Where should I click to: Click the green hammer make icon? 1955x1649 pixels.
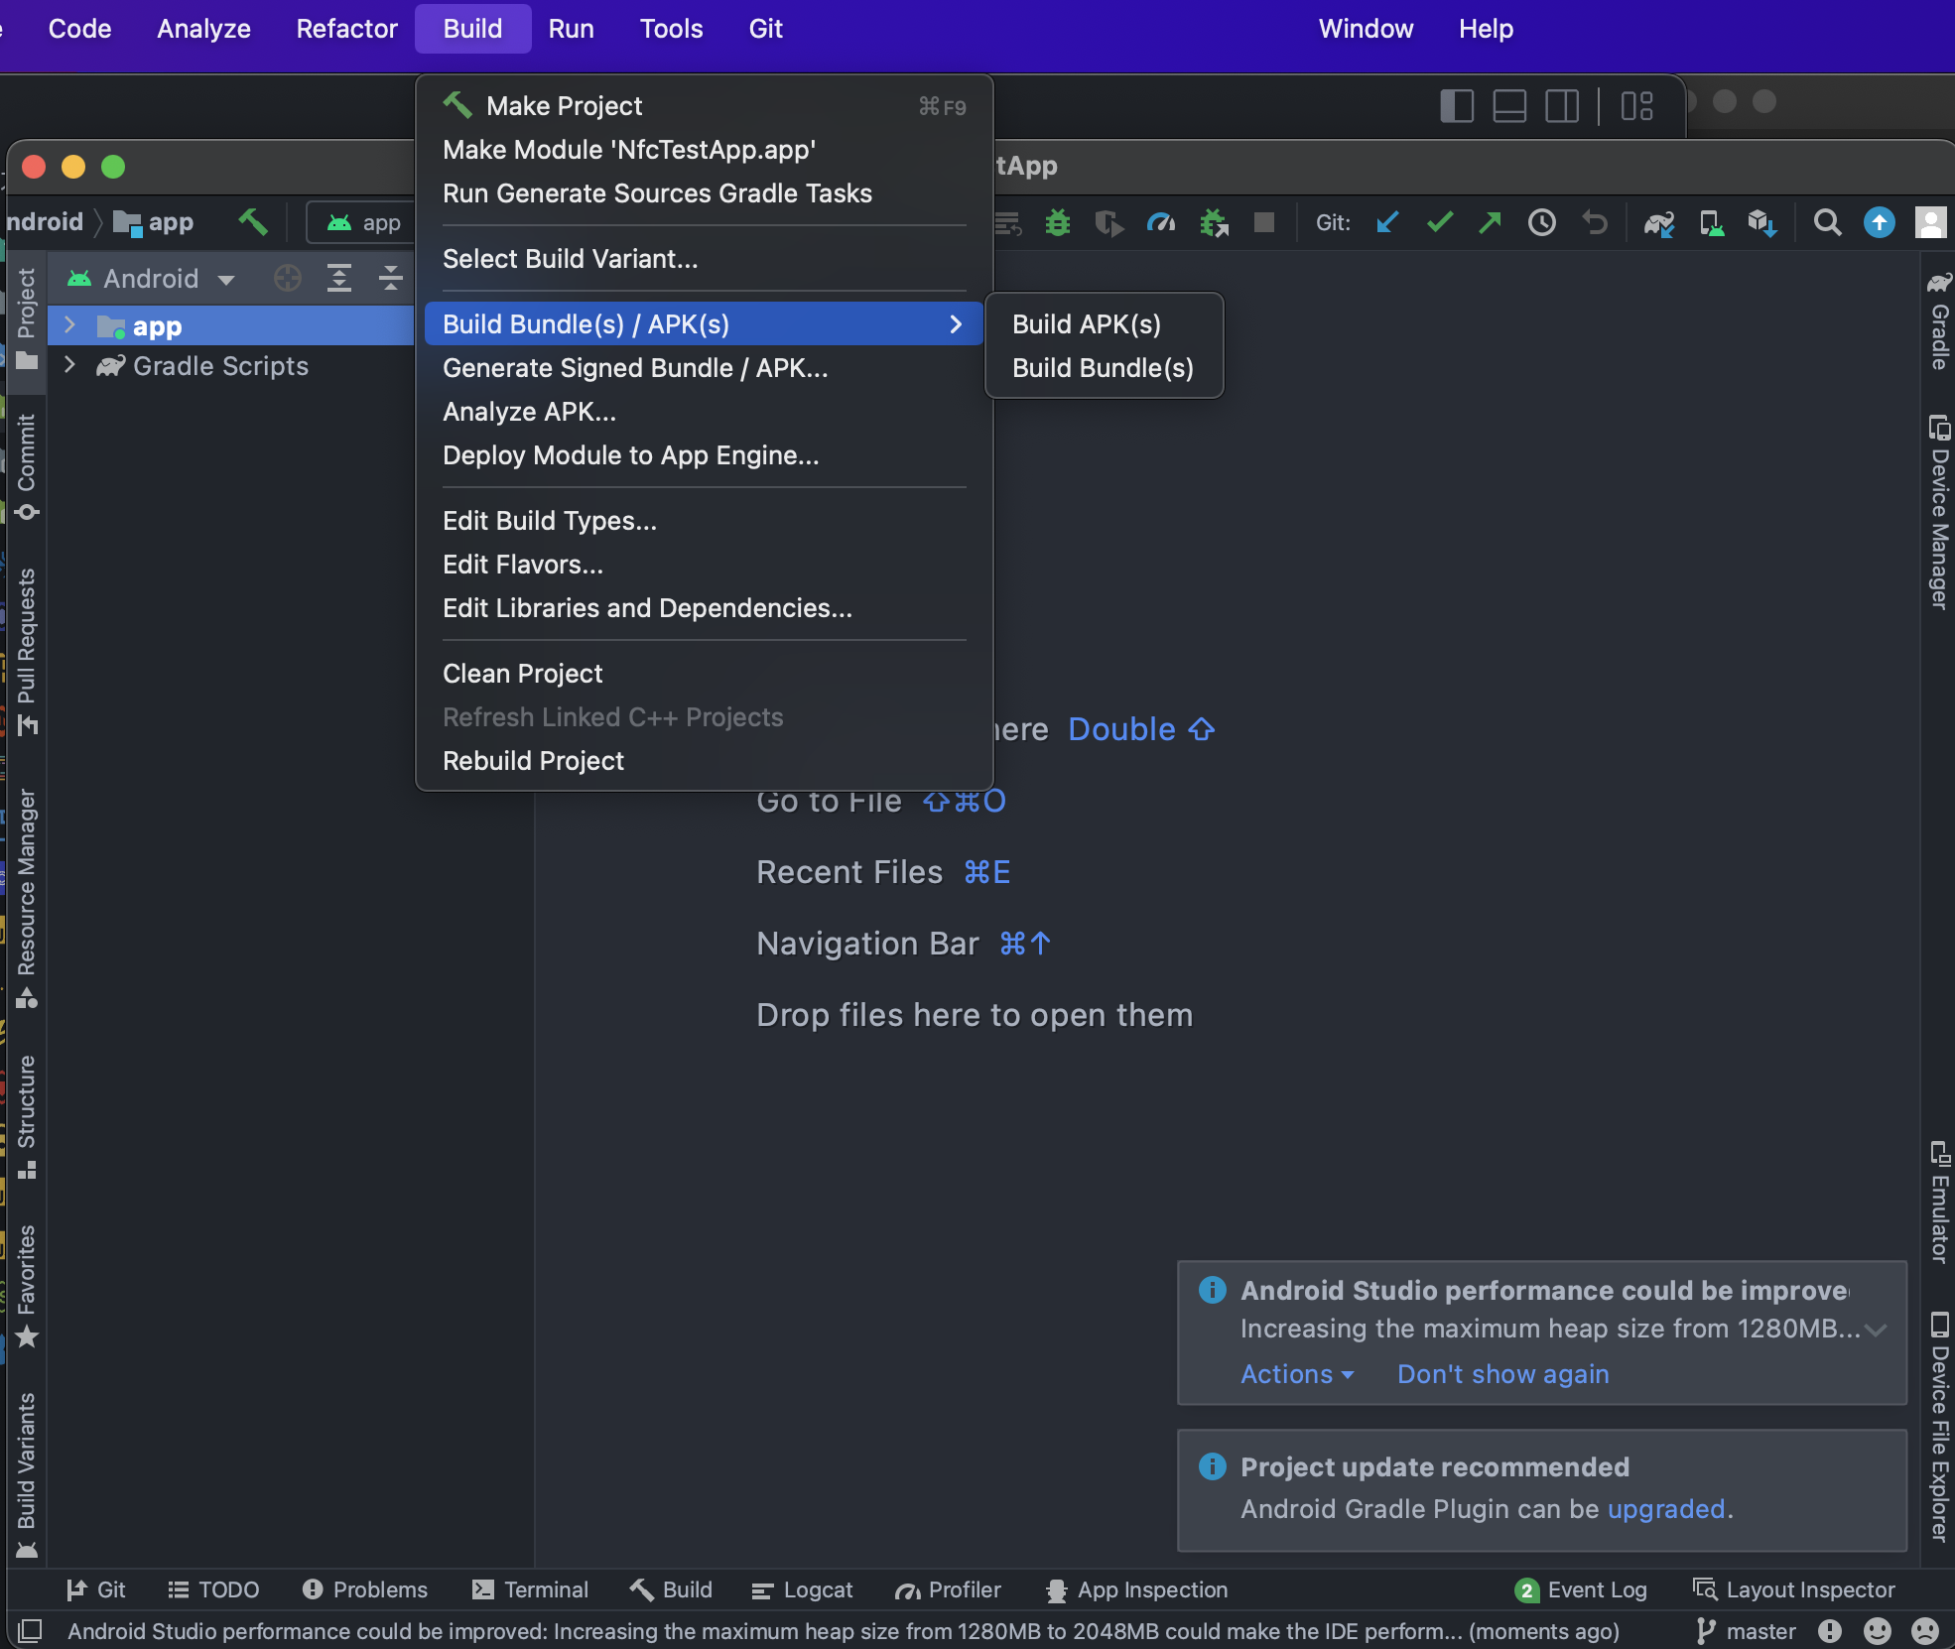(253, 222)
